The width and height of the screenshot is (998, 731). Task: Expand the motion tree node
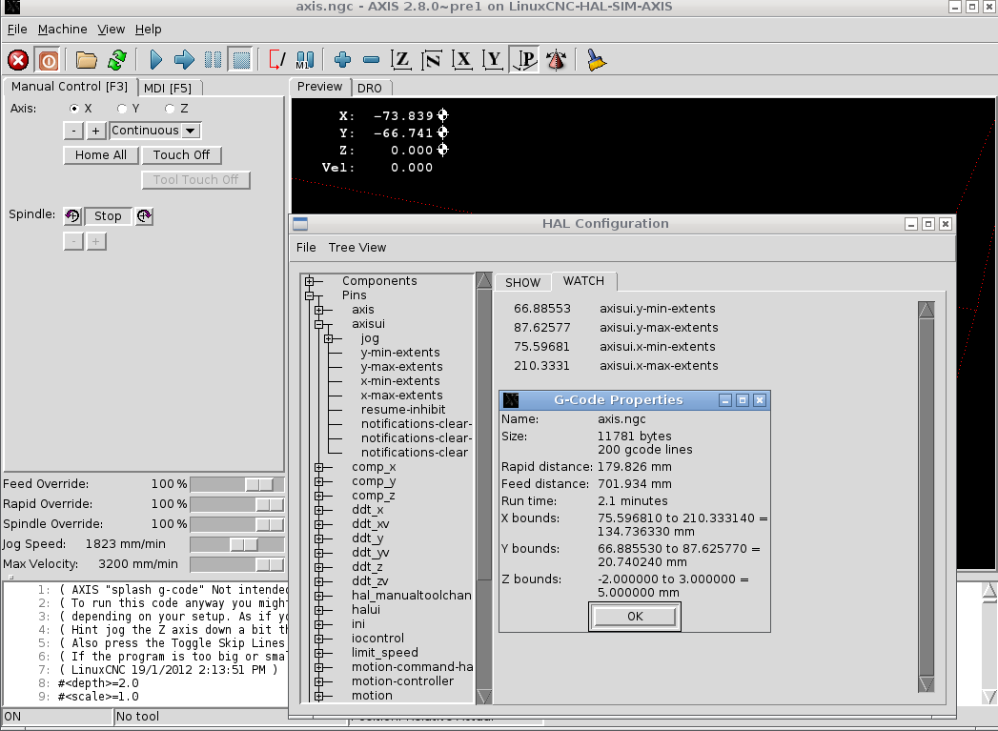tap(319, 696)
